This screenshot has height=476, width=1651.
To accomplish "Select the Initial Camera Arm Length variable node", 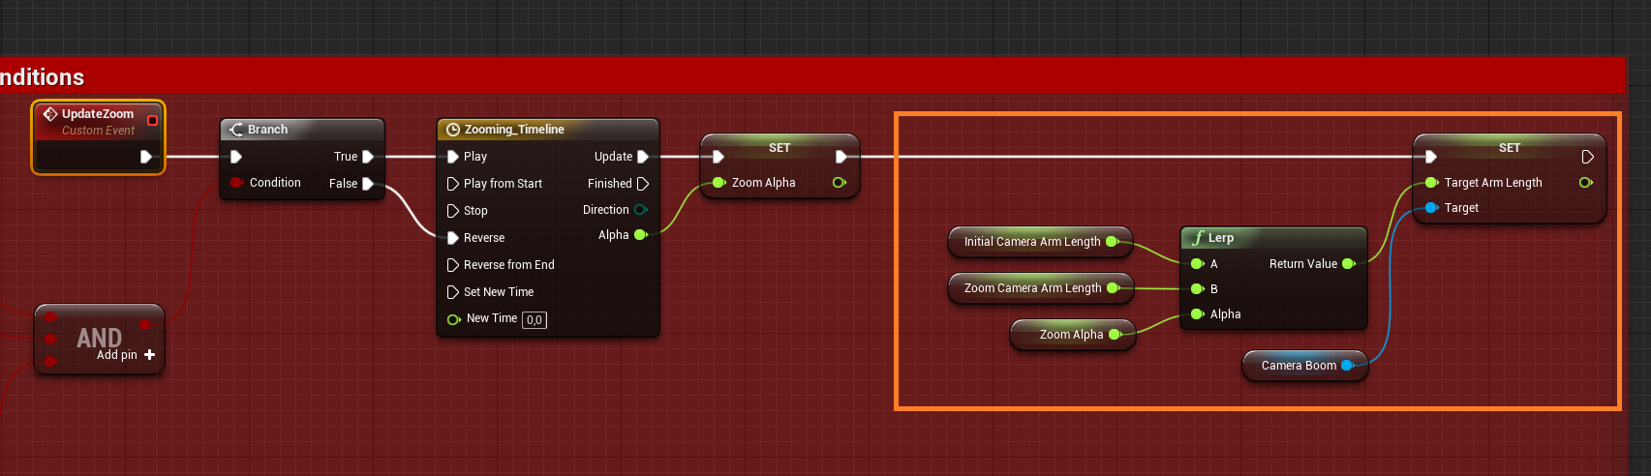I will coord(1031,242).
